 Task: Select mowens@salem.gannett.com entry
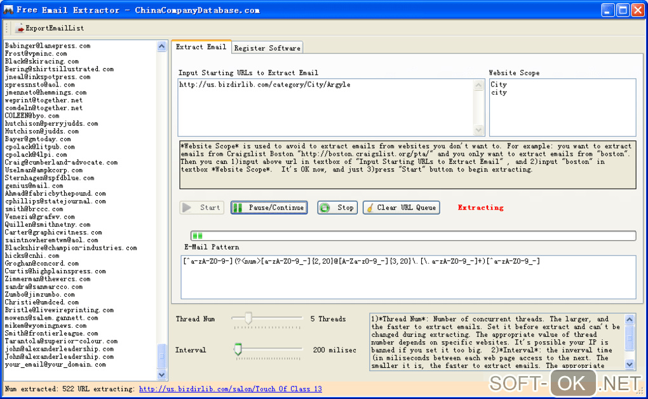51,318
